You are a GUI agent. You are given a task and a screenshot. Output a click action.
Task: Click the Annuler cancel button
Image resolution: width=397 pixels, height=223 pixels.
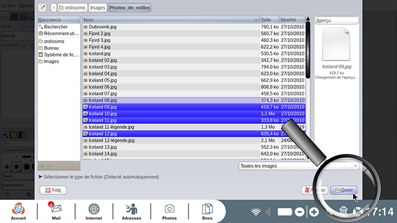315,190
